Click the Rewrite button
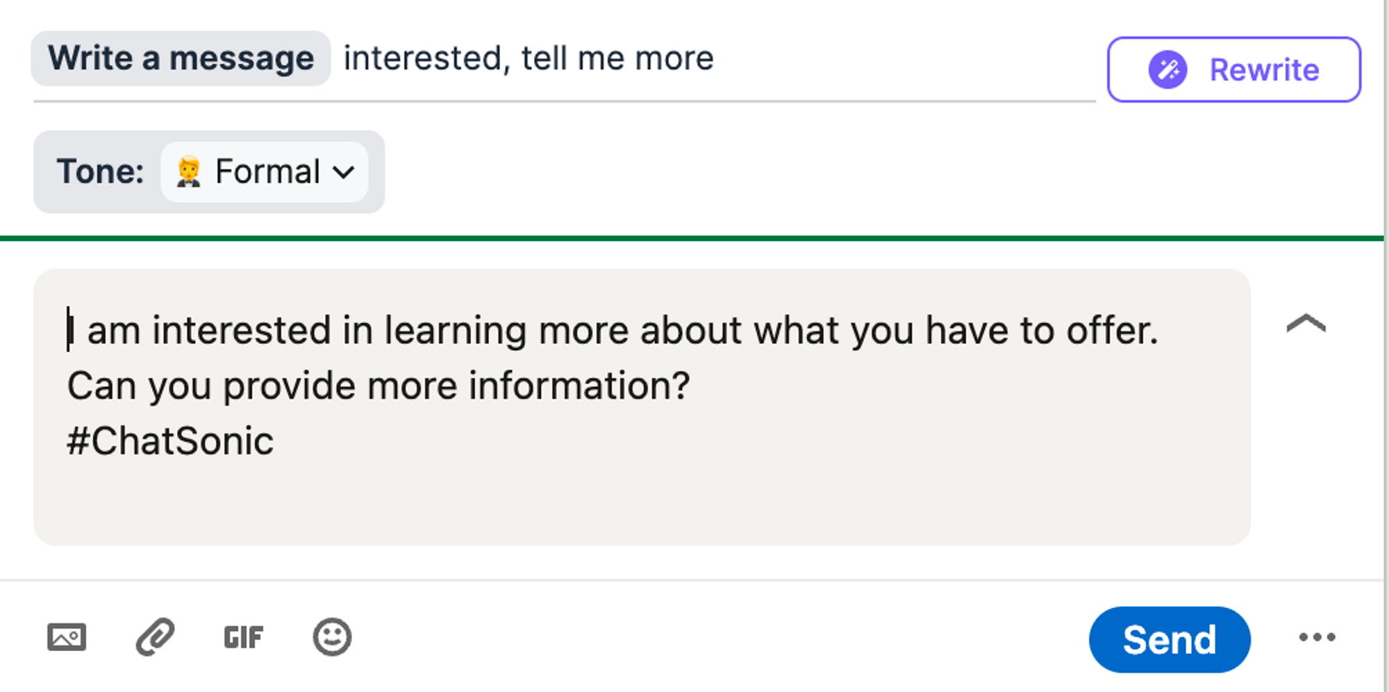The height and width of the screenshot is (692, 1389). 1233,69
